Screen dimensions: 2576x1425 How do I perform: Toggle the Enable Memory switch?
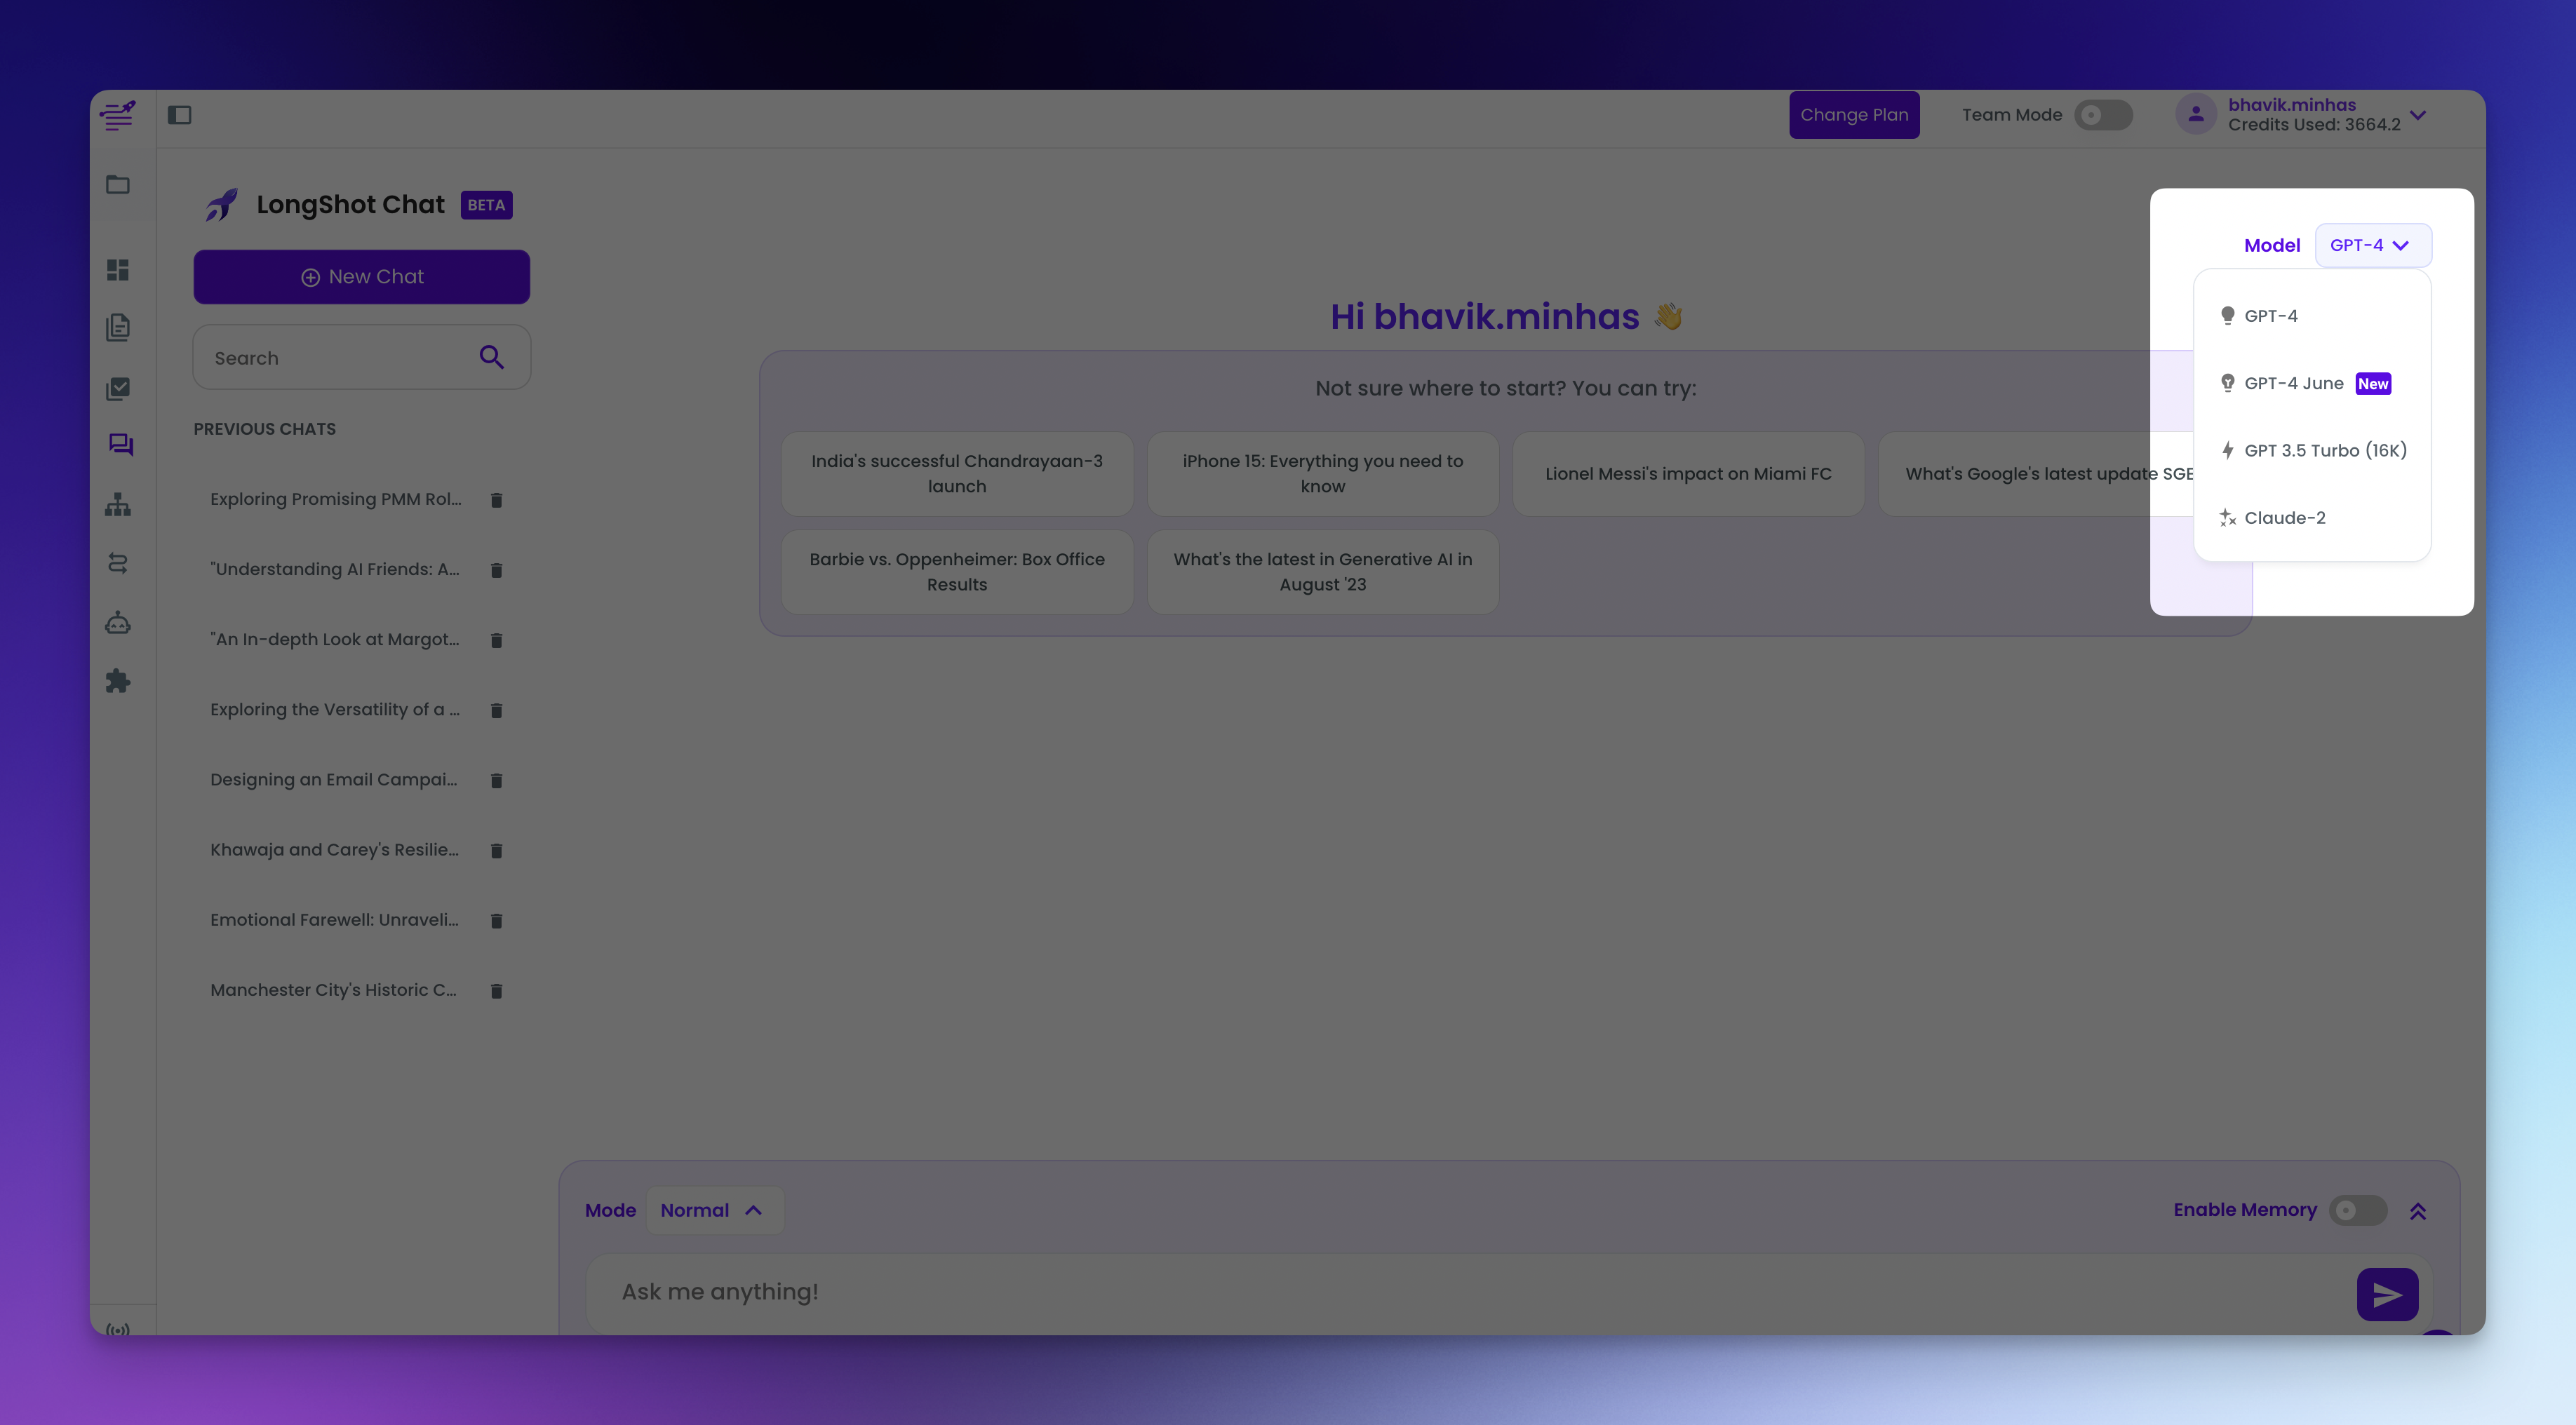pos(2358,1210)
